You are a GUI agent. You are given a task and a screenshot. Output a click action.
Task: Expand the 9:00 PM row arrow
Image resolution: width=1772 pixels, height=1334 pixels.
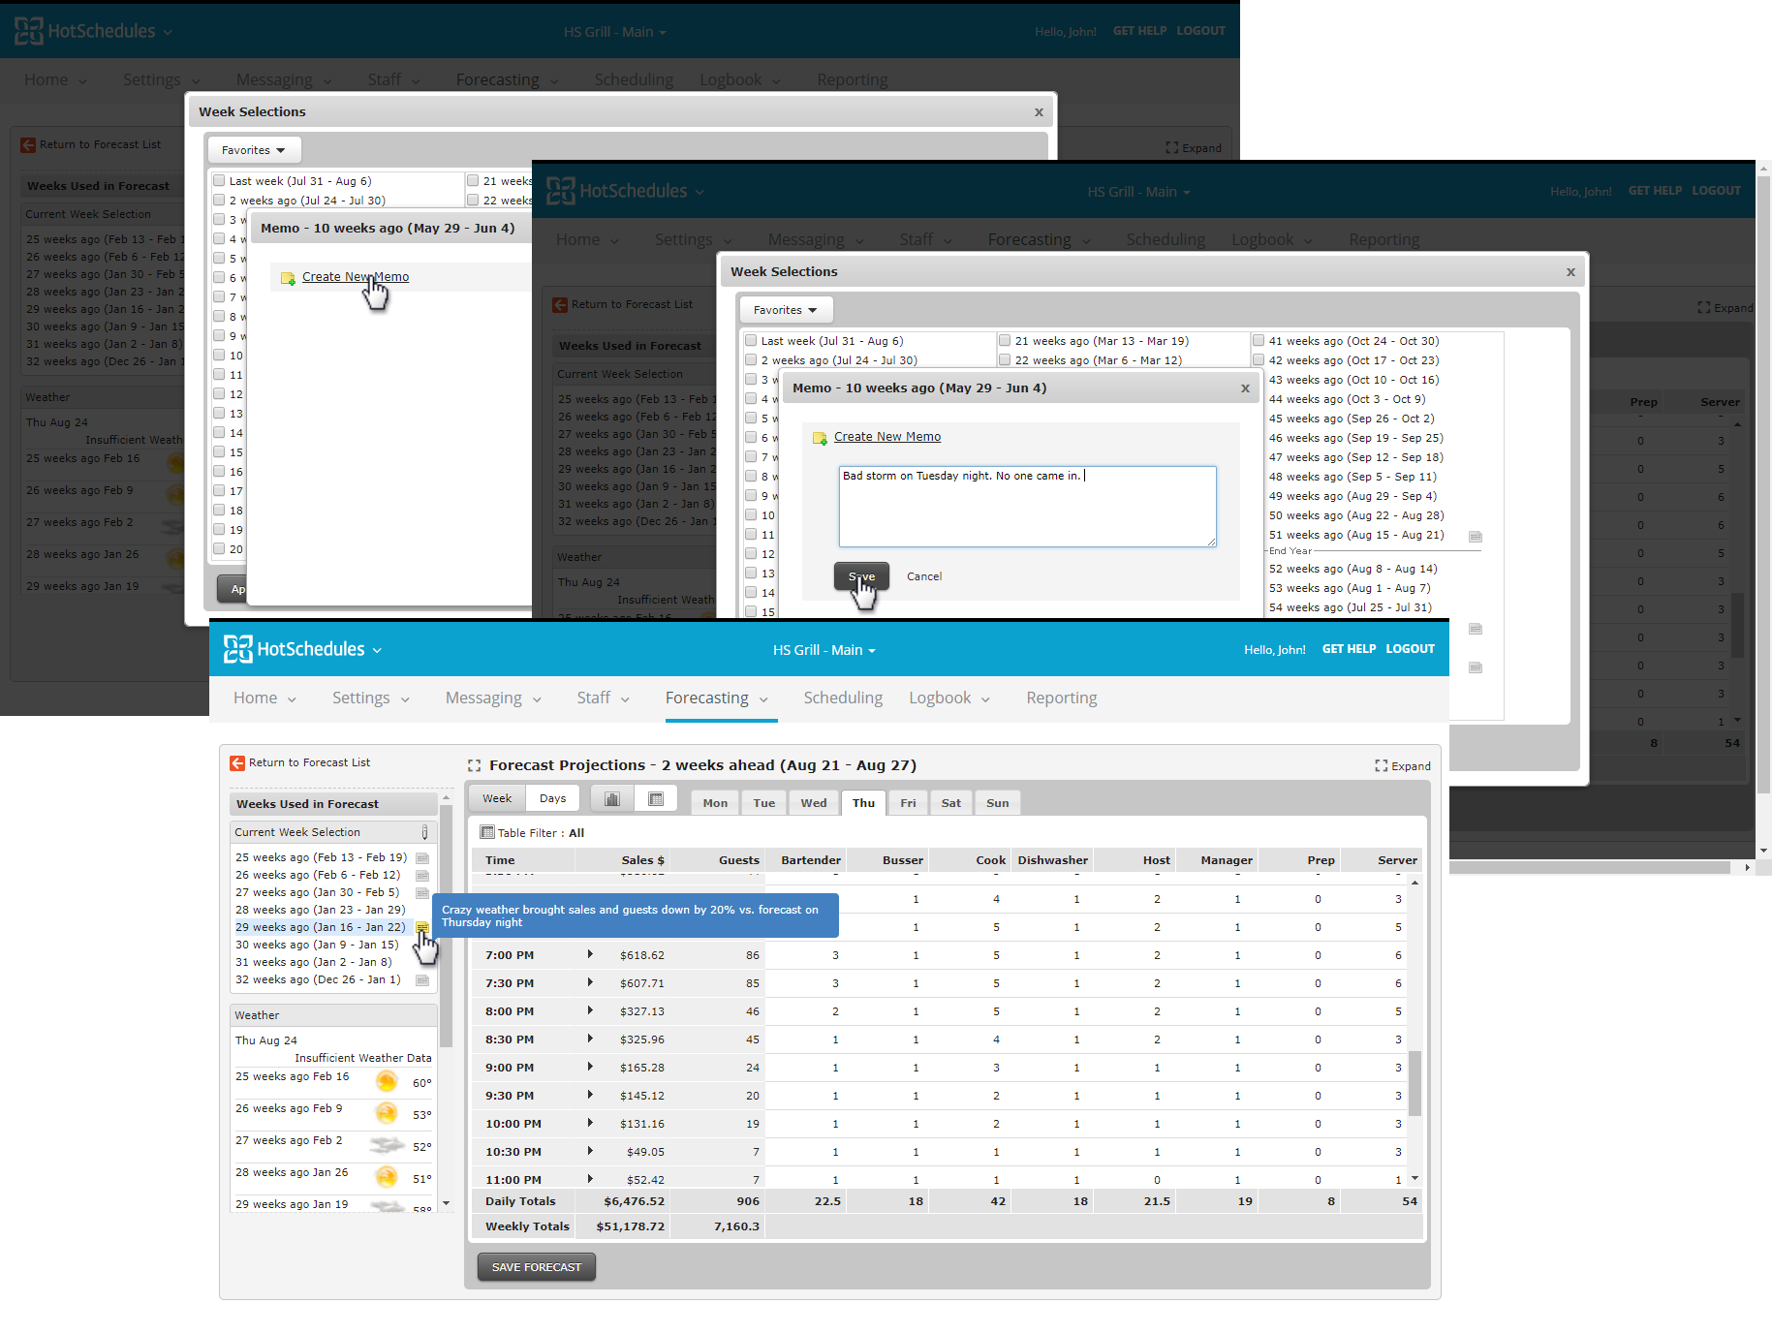click(590, 1067)
